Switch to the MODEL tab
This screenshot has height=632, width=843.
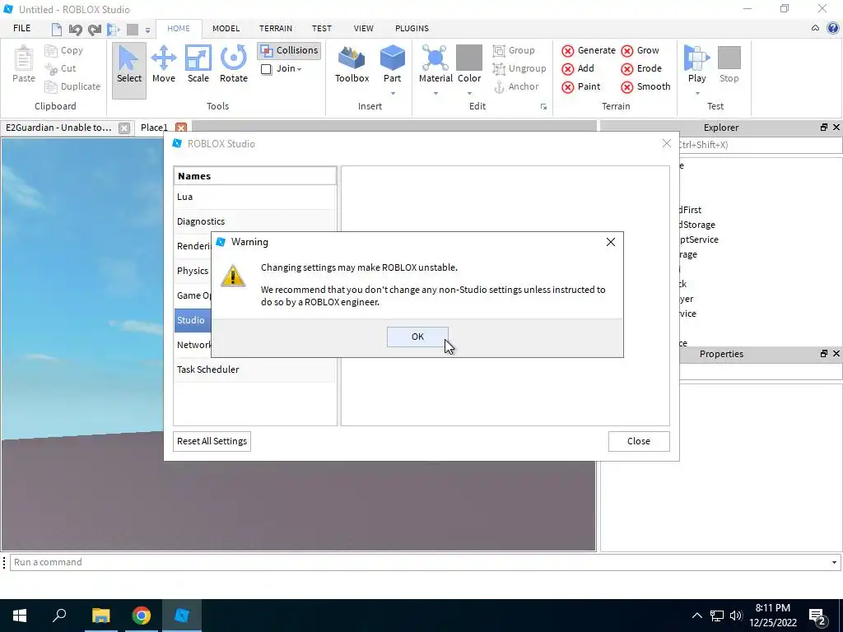pyautogui.click(x=226, y=29)
